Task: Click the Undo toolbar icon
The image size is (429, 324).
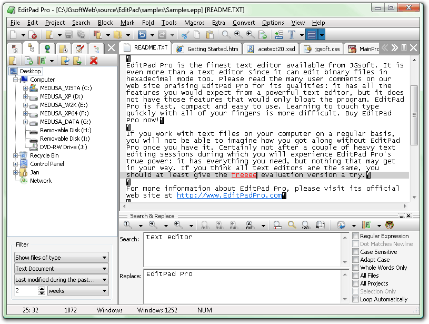Action: point(142,35)
